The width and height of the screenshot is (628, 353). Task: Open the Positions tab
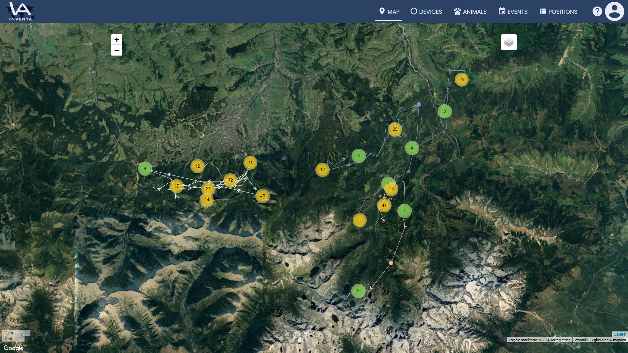(x=558, y=11)
